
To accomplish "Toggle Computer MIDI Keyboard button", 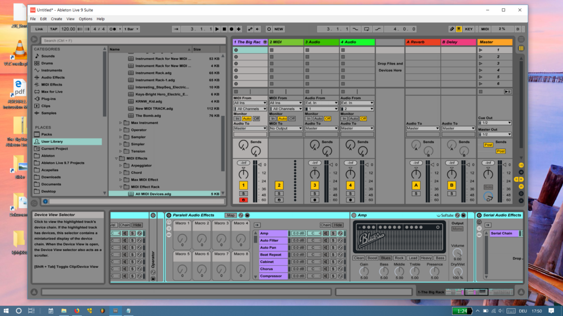I will click(459, 29).
